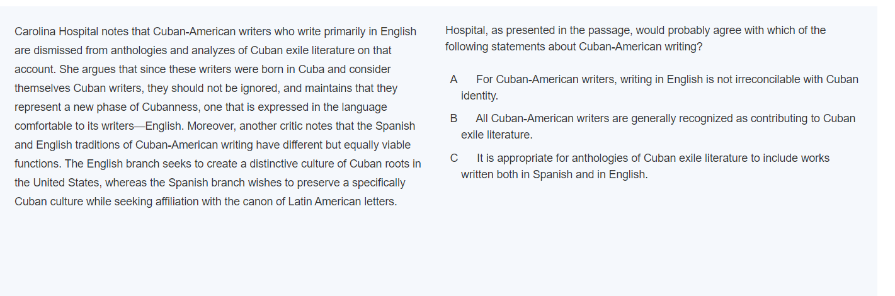895x296 pixels.
Task: Click 'following statements about Cuban-American writing?' line
Action: click(573, 47)
